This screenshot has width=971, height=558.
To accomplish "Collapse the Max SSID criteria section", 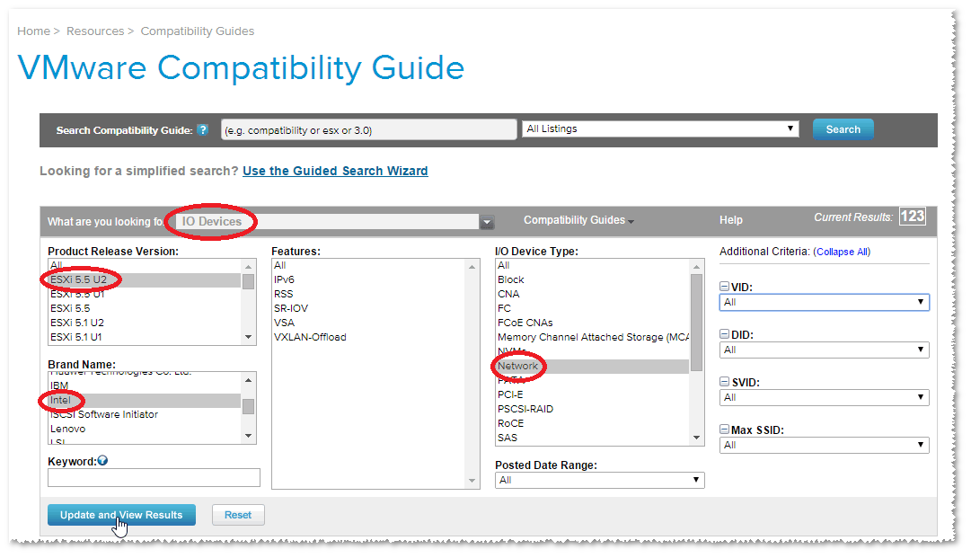I will pyautogui.click(x=724, y=429).
